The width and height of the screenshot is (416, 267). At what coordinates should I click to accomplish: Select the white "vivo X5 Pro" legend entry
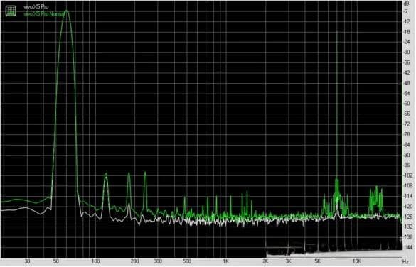36,7
